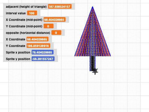Click the value 187.938524157

60,7
